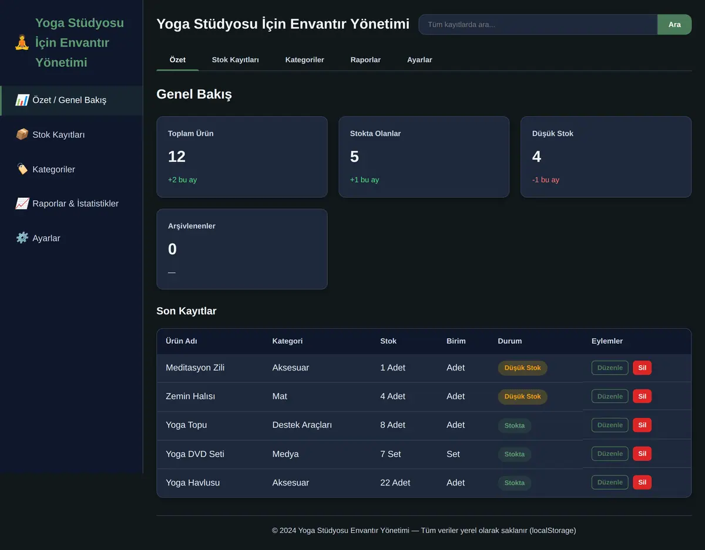This screenshot has width=705, height=550.
Task: Edit the Yoga Topu row
Action: coord(610,425)
